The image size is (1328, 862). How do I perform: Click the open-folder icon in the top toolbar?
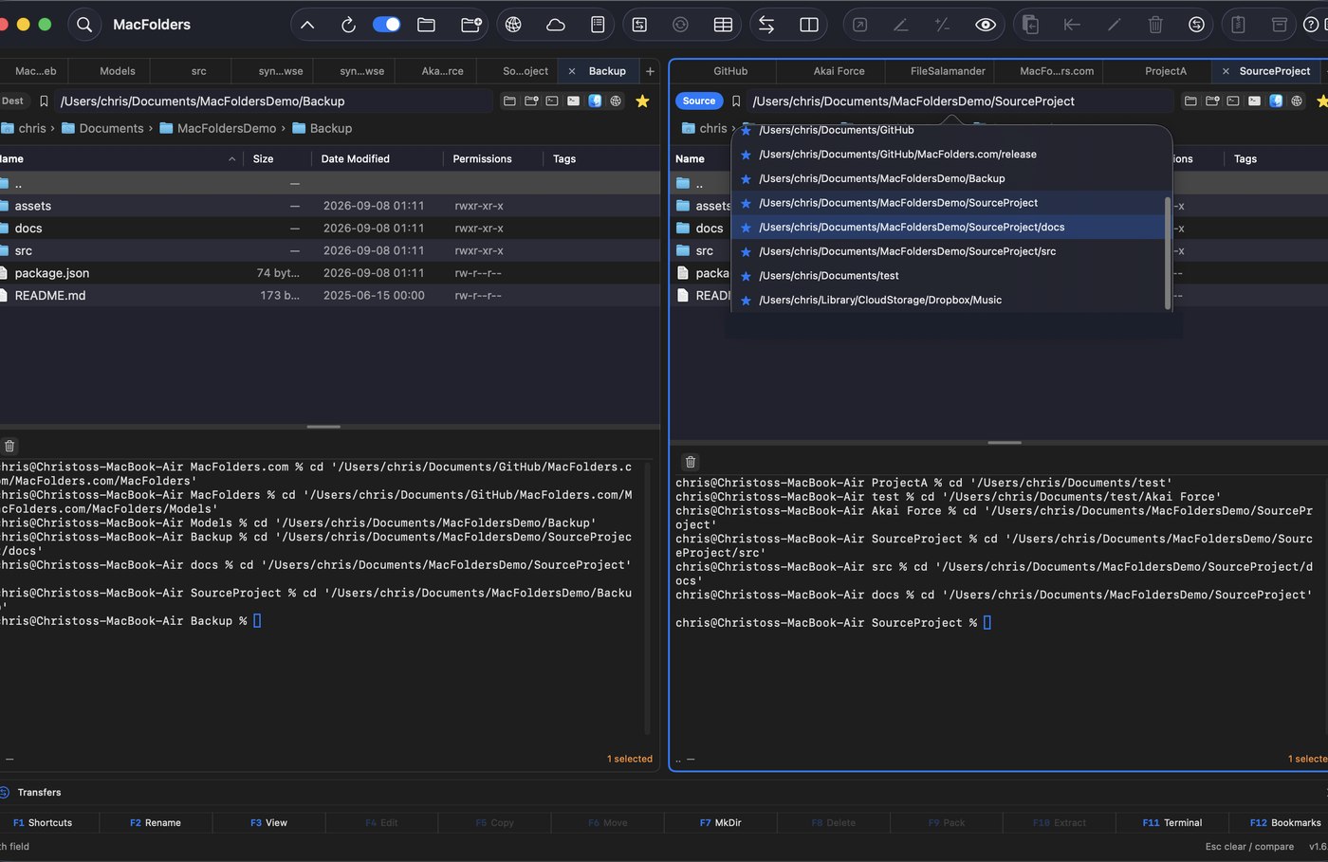pos(427,25)
